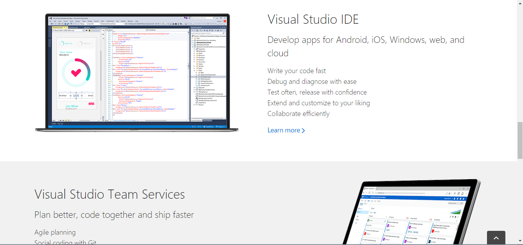Select 'Test often, release with confidence' text
This screenshot has height=245, width=523.
pos(317,92)
